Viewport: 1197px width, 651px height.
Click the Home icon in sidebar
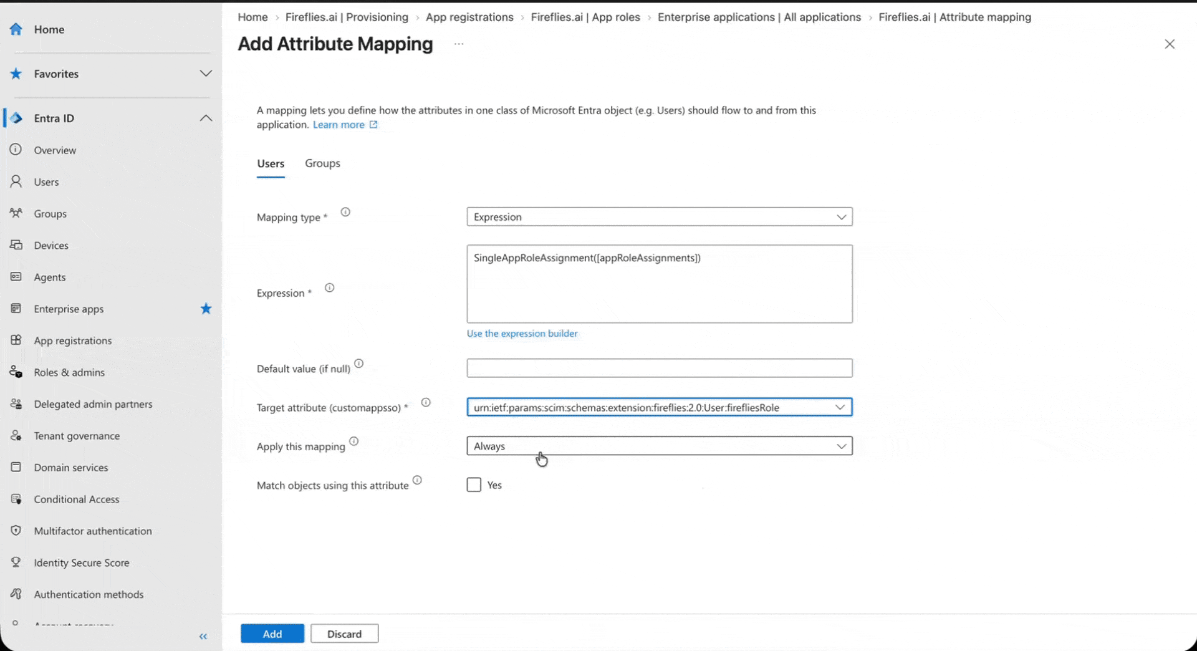[16, 29]
